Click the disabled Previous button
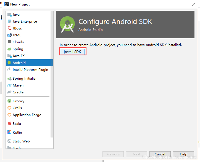This screenshot has height=162, width=200. (x=113, y=154)
